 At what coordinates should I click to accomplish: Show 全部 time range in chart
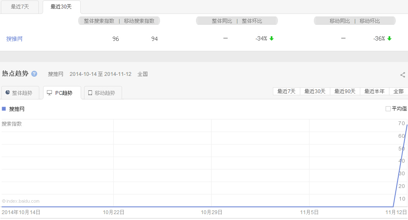[398, 91]
